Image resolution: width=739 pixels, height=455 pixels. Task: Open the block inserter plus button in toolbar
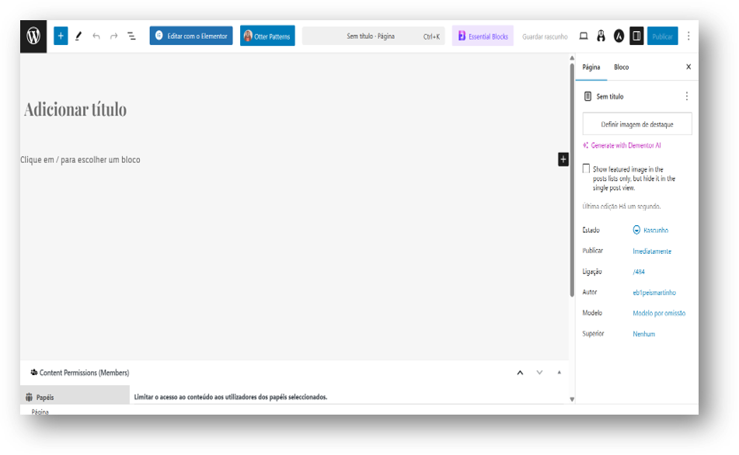(61, 36)
